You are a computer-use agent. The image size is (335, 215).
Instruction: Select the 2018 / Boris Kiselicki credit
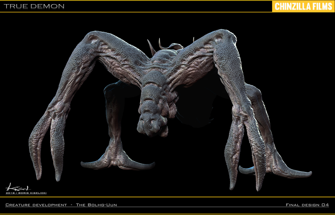26,193
